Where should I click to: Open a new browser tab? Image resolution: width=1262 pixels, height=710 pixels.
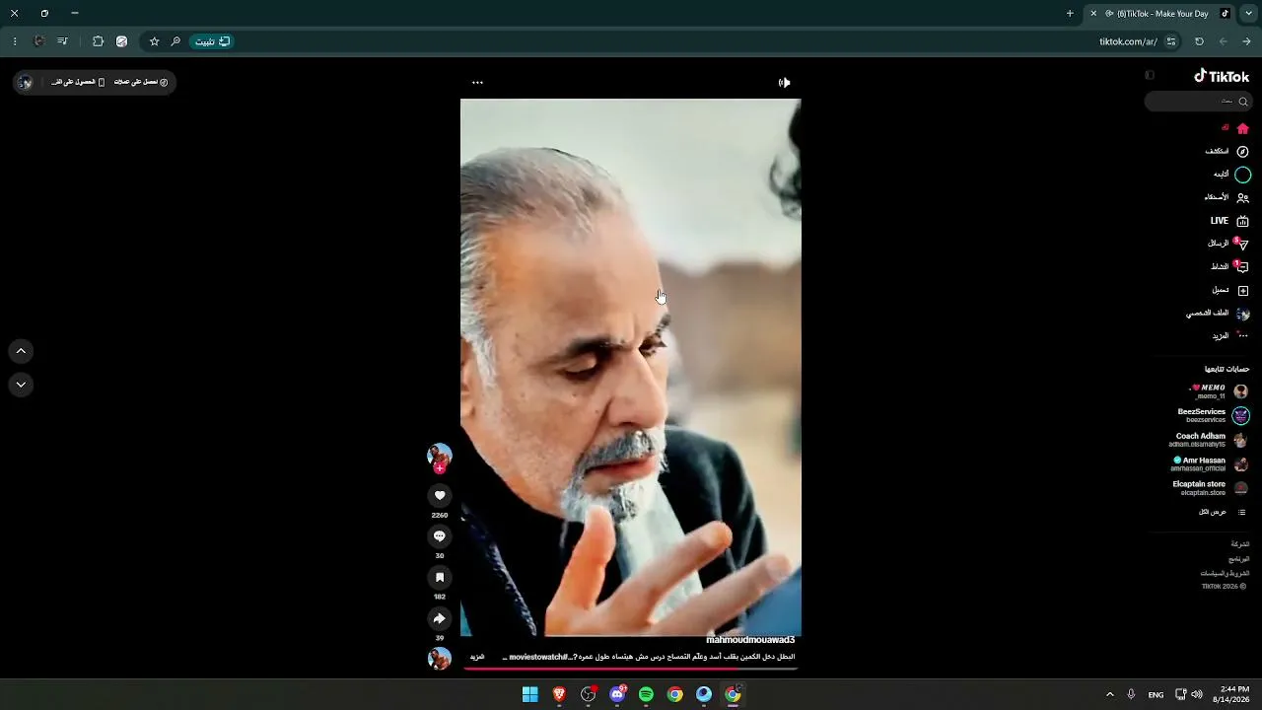pyautogui.click(x=1070, y=14)
